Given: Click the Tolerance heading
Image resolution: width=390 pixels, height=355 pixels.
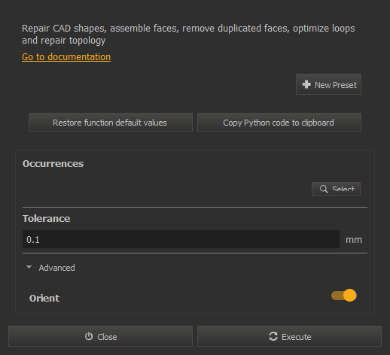Looking at the screenshot, I should point(46,219).
